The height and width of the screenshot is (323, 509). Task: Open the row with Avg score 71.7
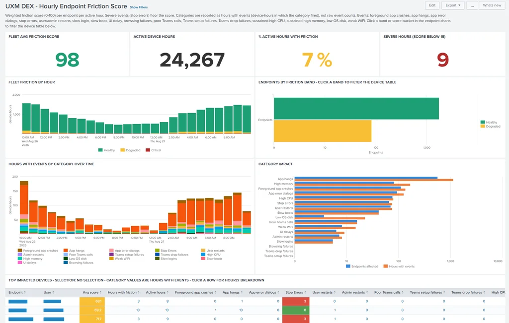click(x=255, y=319)
